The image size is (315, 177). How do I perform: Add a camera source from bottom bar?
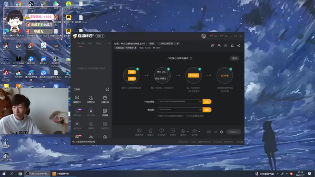pos(150,132)
